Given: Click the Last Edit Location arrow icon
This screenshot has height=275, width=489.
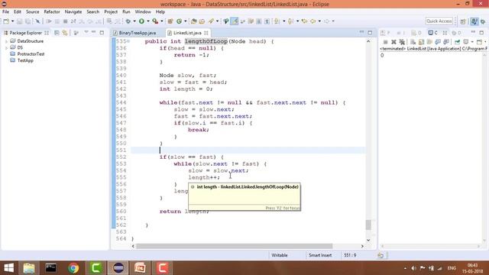Looking at the screenshot, I should 304,21.
